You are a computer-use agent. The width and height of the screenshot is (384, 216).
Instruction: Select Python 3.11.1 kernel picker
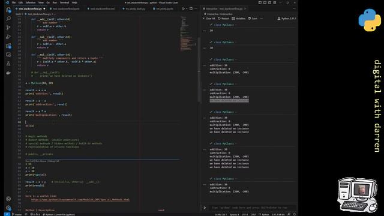tap(287, 19)
